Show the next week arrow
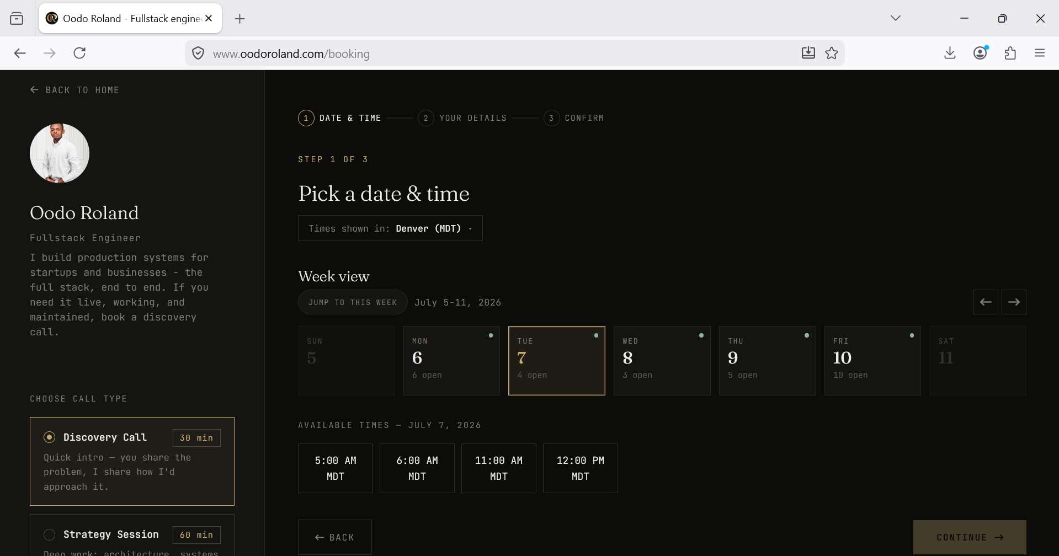 (x=1014, y=302)
